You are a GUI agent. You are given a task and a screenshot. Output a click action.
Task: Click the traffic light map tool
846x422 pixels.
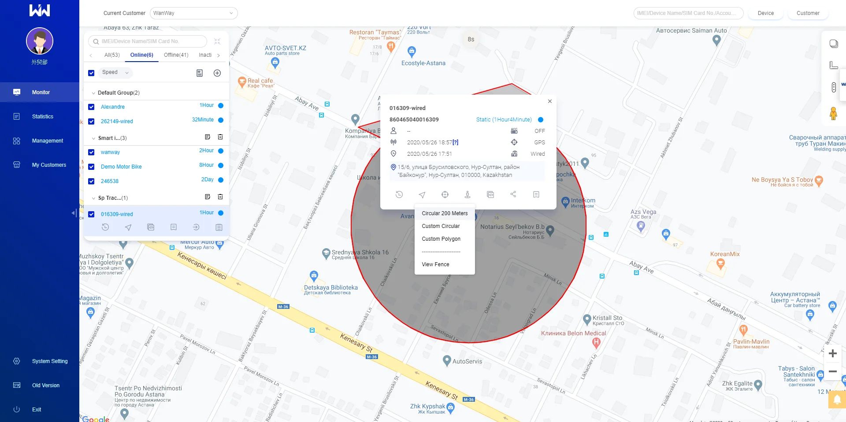[834, 87]
